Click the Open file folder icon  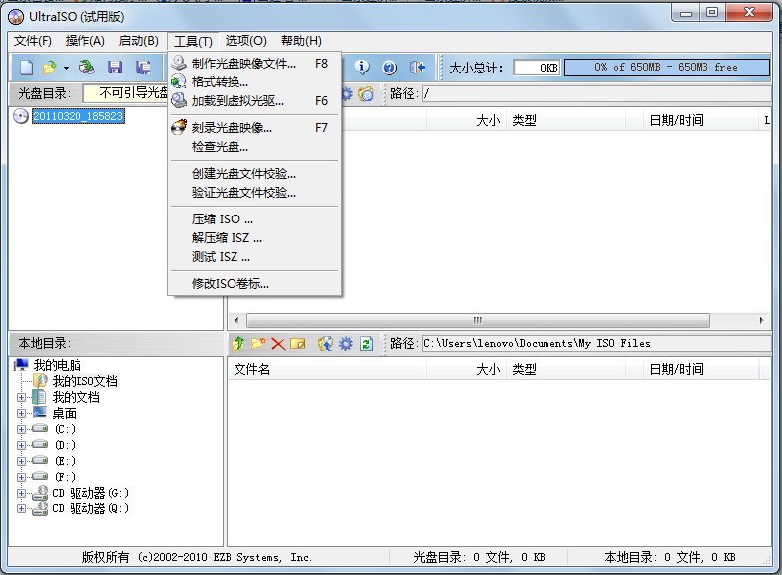pyautogui.click(x=49, y=68)
